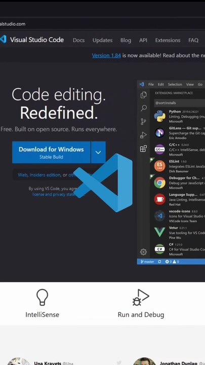Click the Visual Studio Code logo in header
205x365 pixels.
[x=3, y=39]
